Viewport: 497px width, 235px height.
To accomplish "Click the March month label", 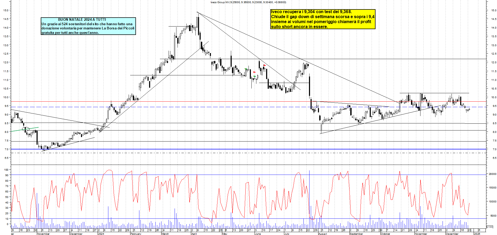I will click(x=165, y=234).
